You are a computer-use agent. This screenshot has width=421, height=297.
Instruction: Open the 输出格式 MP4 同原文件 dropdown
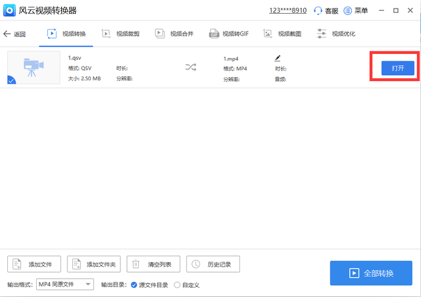(x=65, y=284)
